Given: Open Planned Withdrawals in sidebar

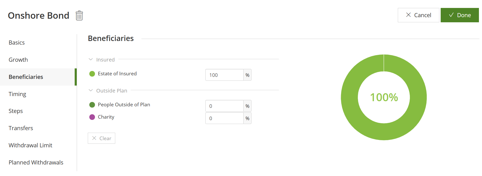Looking at the screenshot, I should [36, 162].
